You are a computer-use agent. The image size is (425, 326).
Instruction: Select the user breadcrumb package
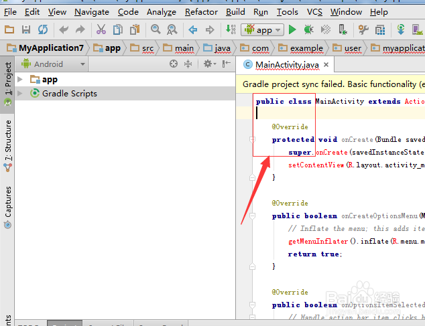click(x=347, y=48)
